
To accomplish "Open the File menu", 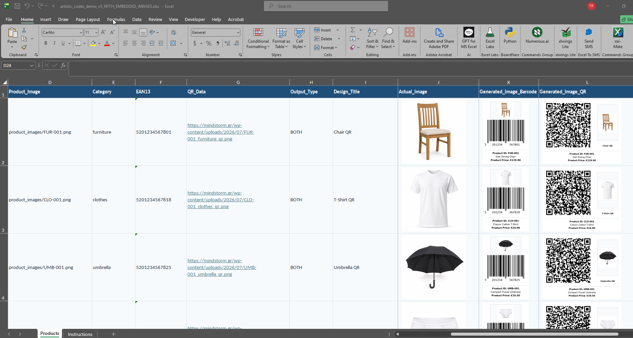I will point(9,19).
